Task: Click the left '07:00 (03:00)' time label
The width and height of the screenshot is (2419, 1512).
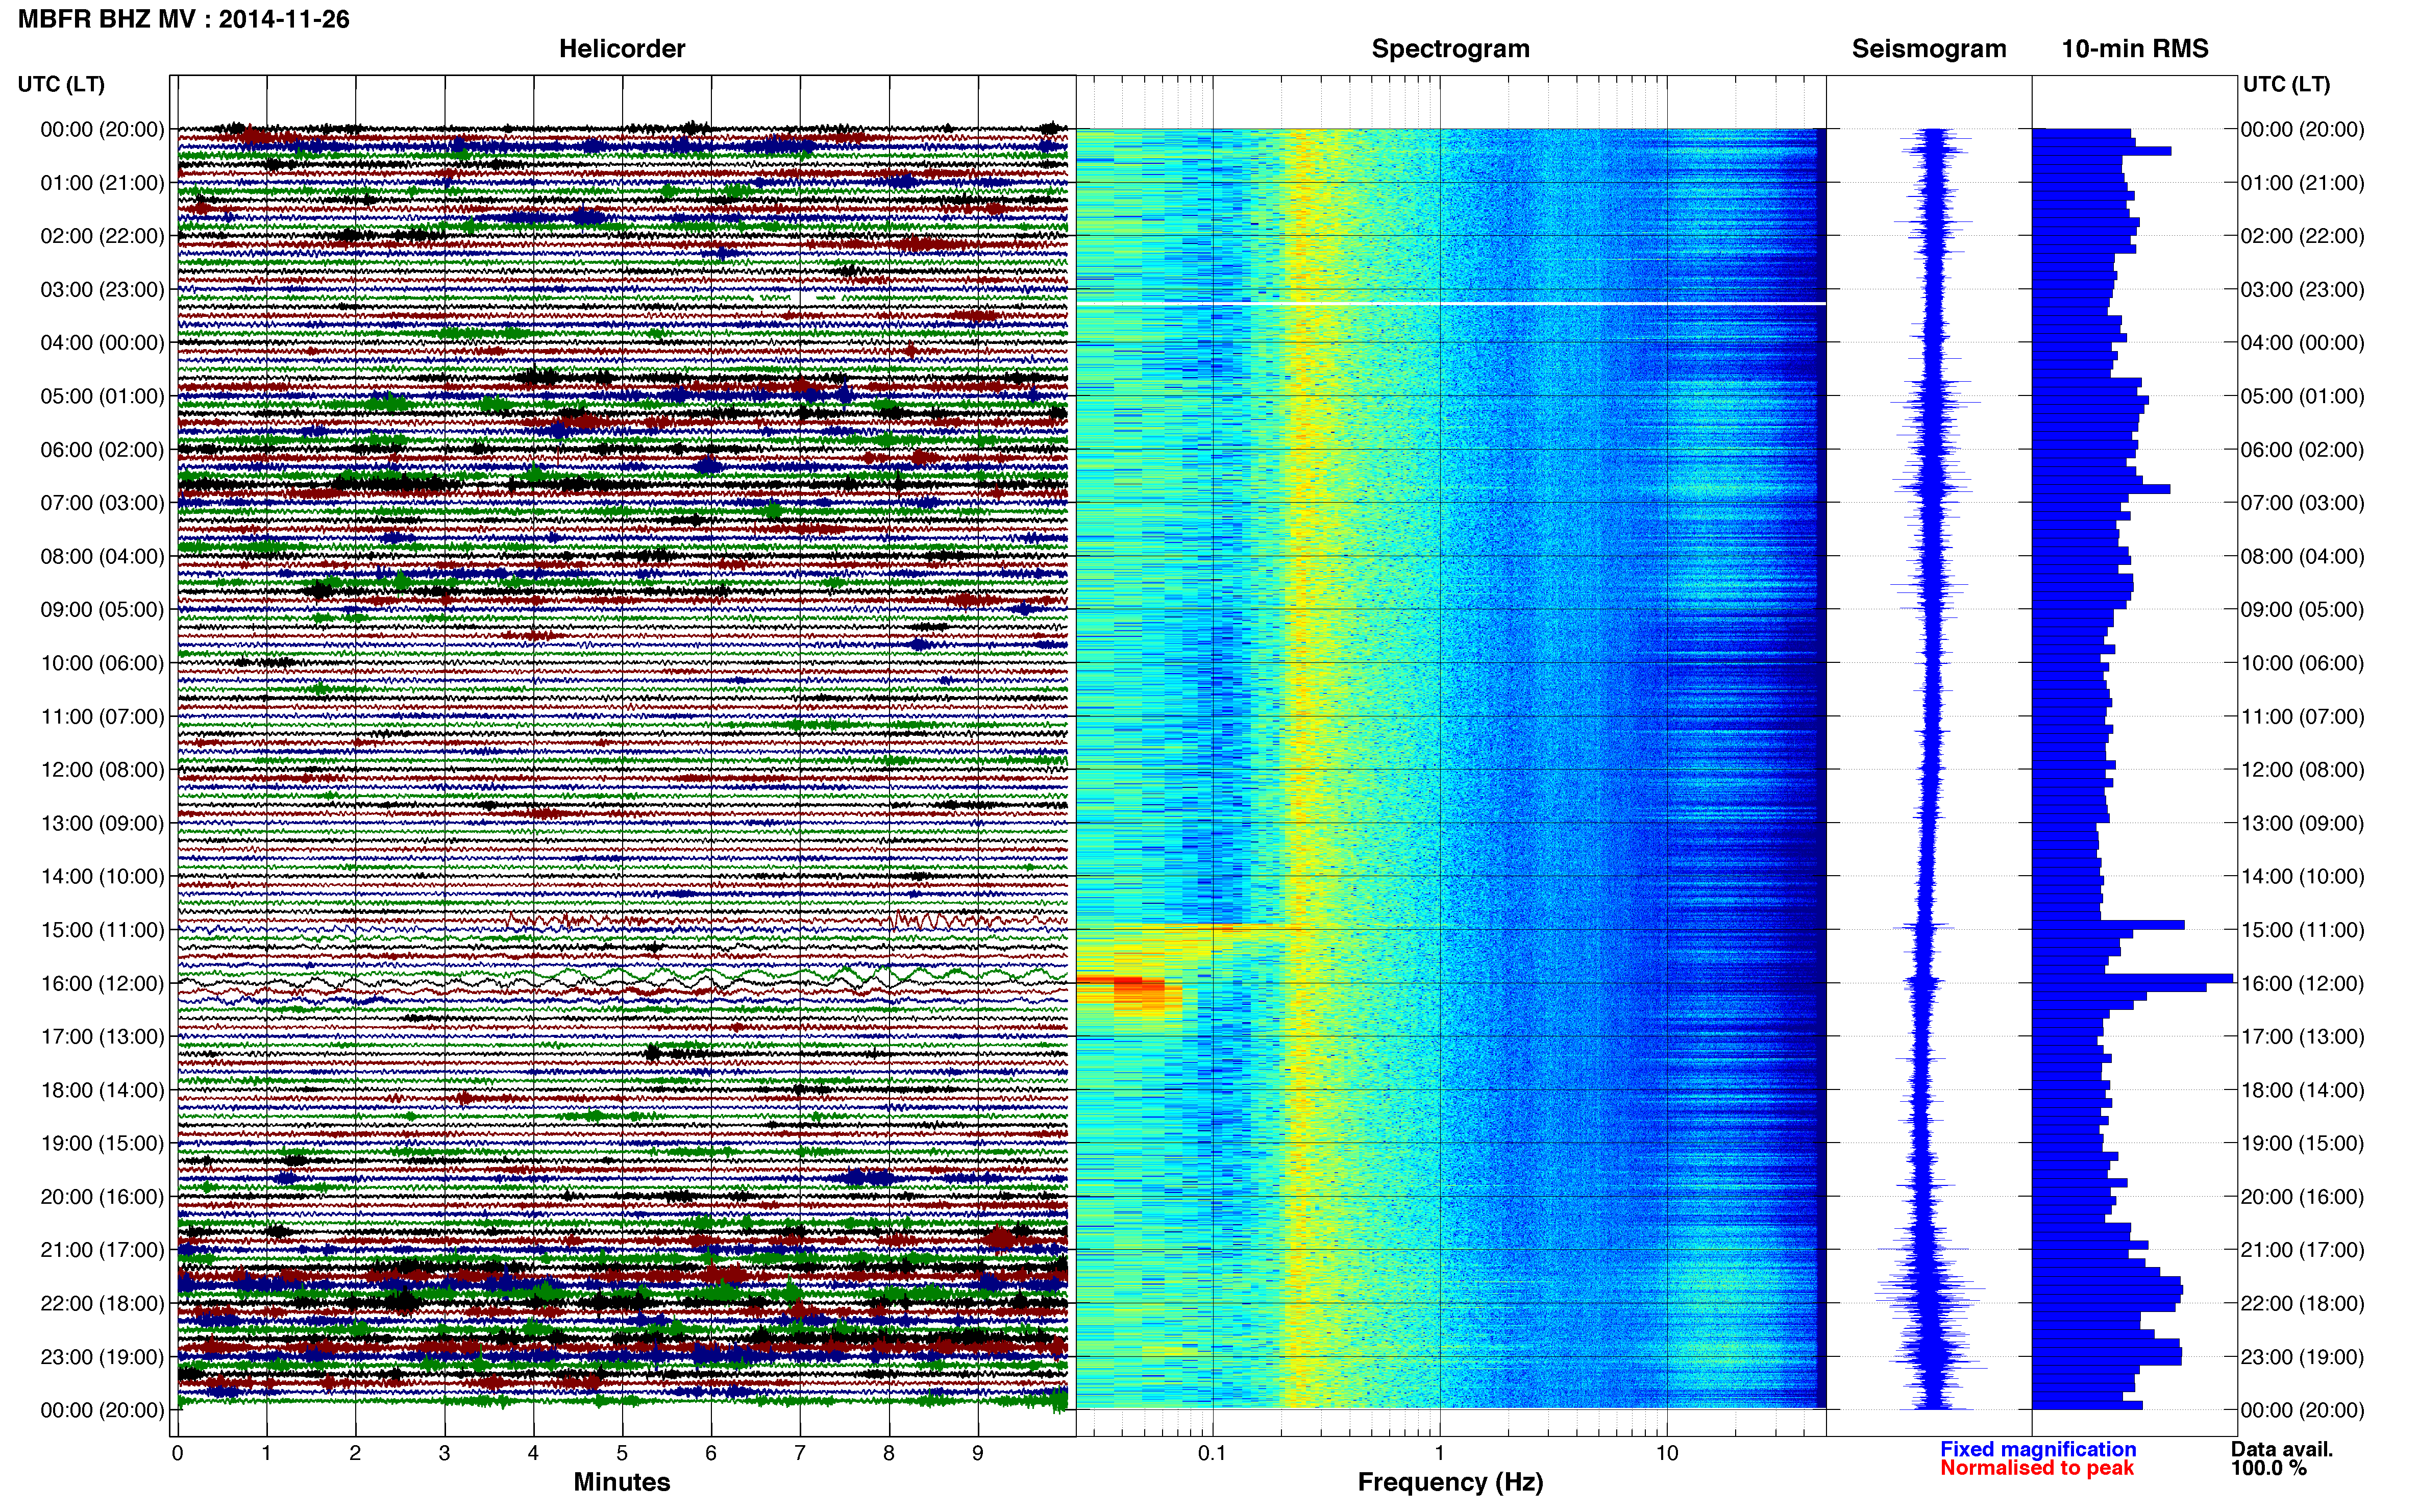Action: point(102,503)
